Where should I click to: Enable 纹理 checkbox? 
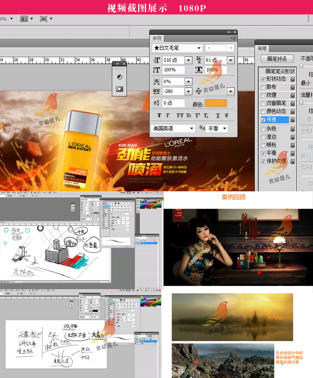coord(263,95)
